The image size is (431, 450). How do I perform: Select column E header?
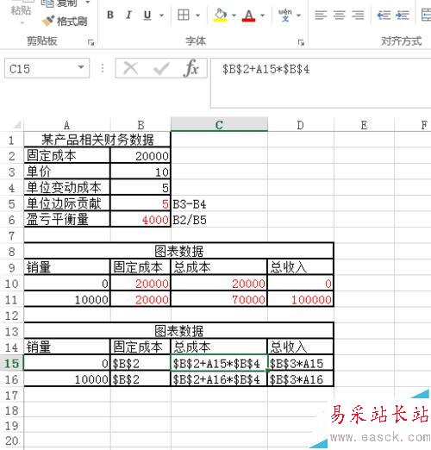pyautogui.click(x=364, y=125)
